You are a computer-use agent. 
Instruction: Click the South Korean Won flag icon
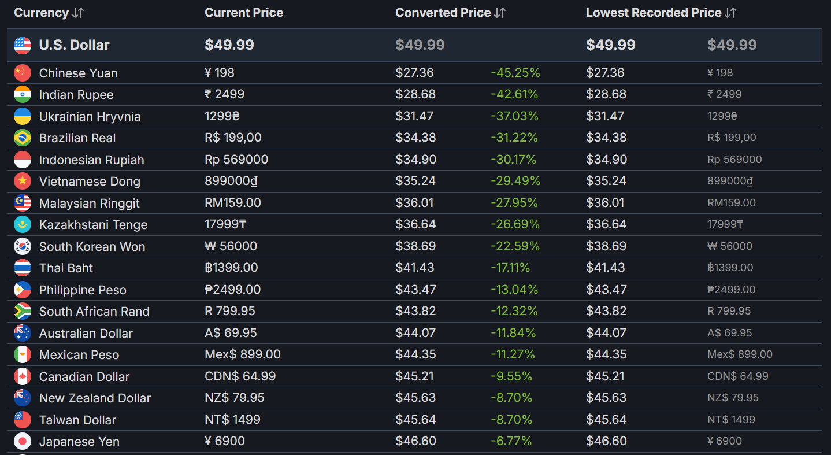point(23,246)
